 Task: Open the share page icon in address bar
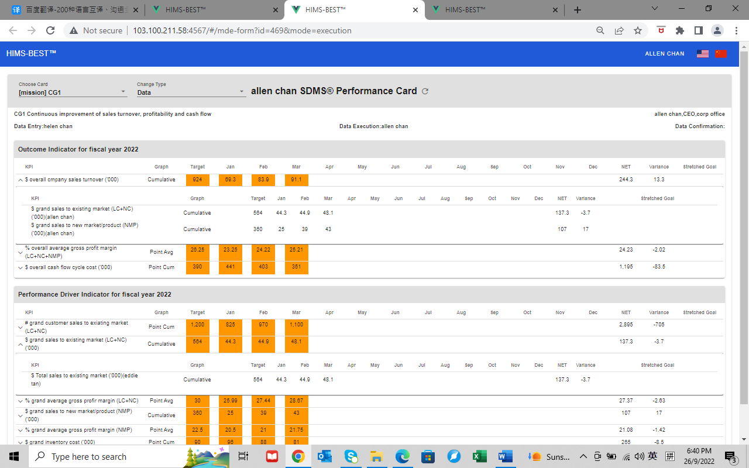click(x=619, y=30)
